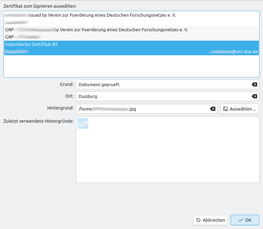The image size is (263, 229).
Task: Click empty space in recent backgrounds list
Action: tap(167, 156)
